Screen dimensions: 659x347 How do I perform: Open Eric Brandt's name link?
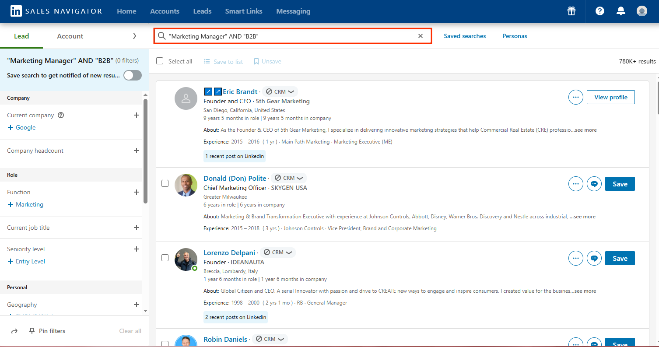coord(240,91)
